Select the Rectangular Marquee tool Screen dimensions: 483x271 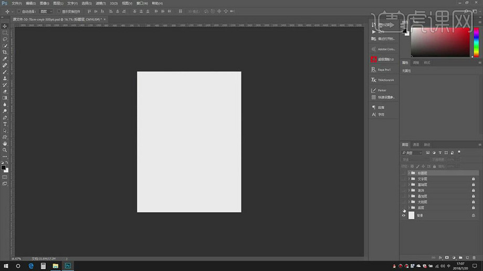[5, 32]
